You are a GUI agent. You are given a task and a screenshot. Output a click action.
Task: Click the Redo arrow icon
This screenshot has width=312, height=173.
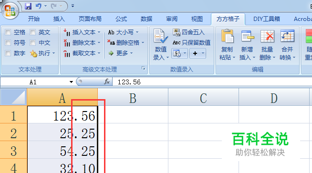tap(54, 6)
